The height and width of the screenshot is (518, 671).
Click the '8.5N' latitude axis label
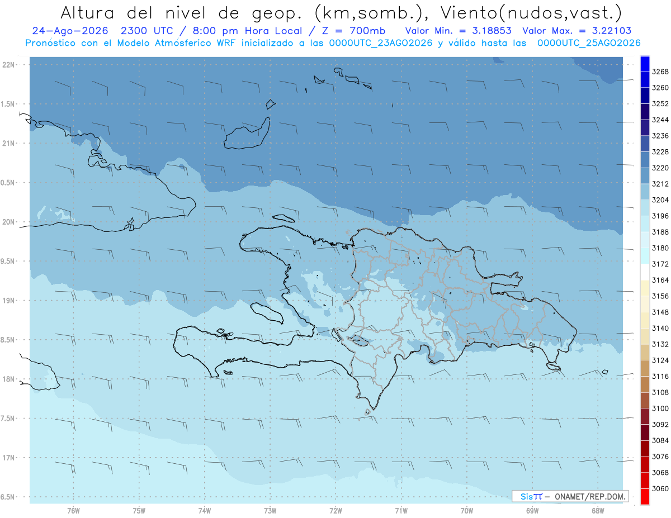8,340
